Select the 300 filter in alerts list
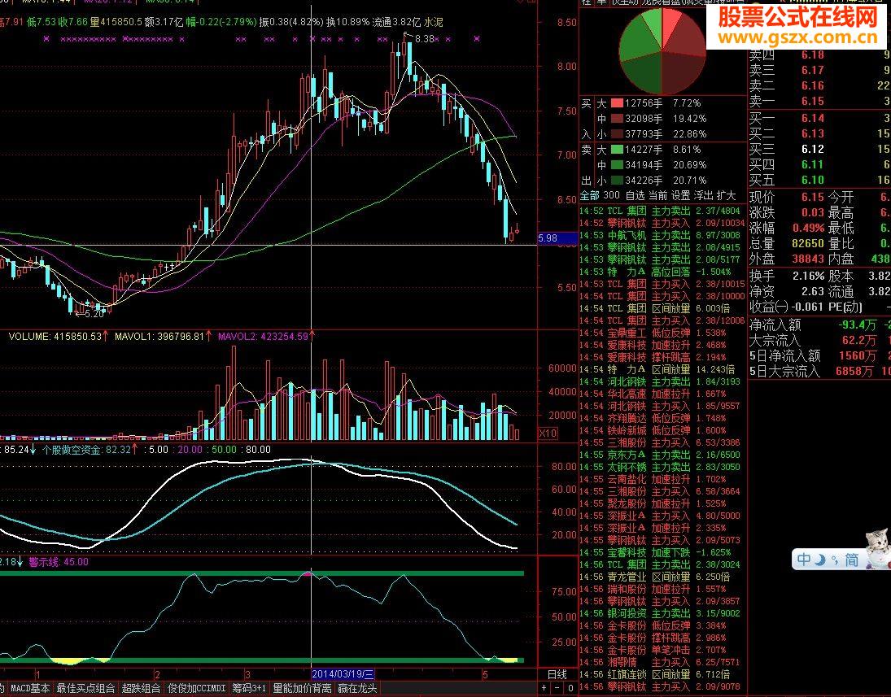The image size is (891, 697). (x=611, y=195)
